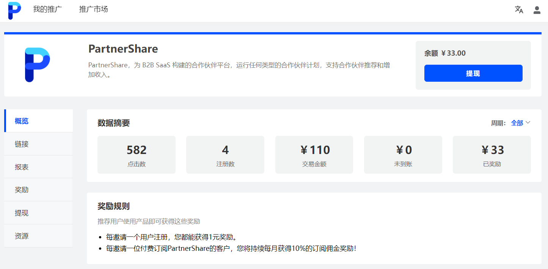
Task: Click the 余额 balance amount text
Action: pos(444,53)
